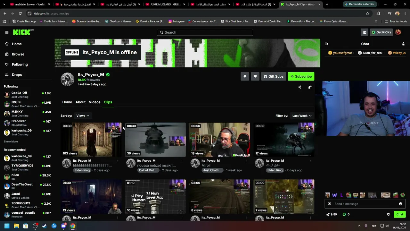Open Chrome extensions puzzle icon
410x231 pixels.
point(378,13)
